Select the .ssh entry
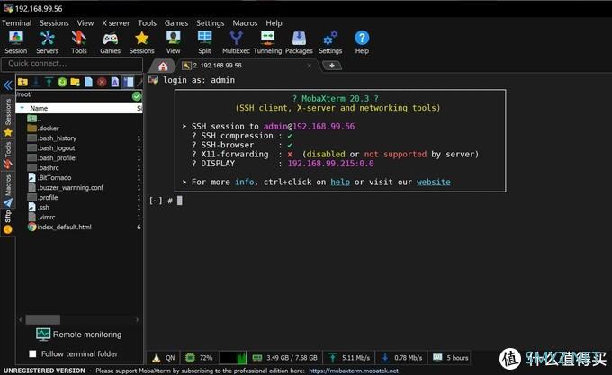This screenshot has width=612, height=375. click(39, 207)
